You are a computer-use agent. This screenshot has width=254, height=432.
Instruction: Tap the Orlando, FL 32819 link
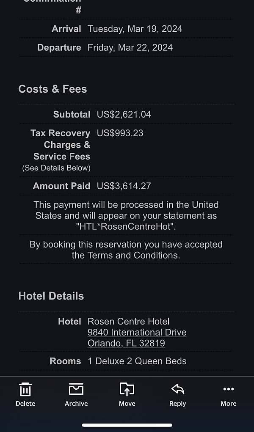click(x=126, y=343)
